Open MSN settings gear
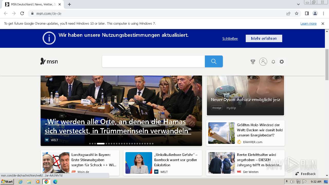The height and width of the screenshot is (185, 329). (x=282, y=62)
